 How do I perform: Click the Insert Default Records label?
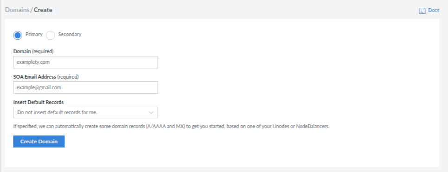point(38,102)
